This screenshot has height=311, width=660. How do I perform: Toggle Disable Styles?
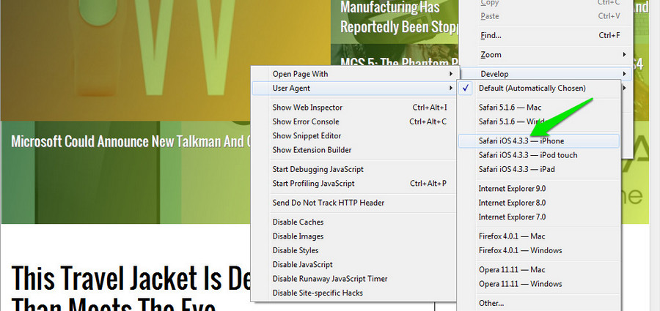click(353, 250)
